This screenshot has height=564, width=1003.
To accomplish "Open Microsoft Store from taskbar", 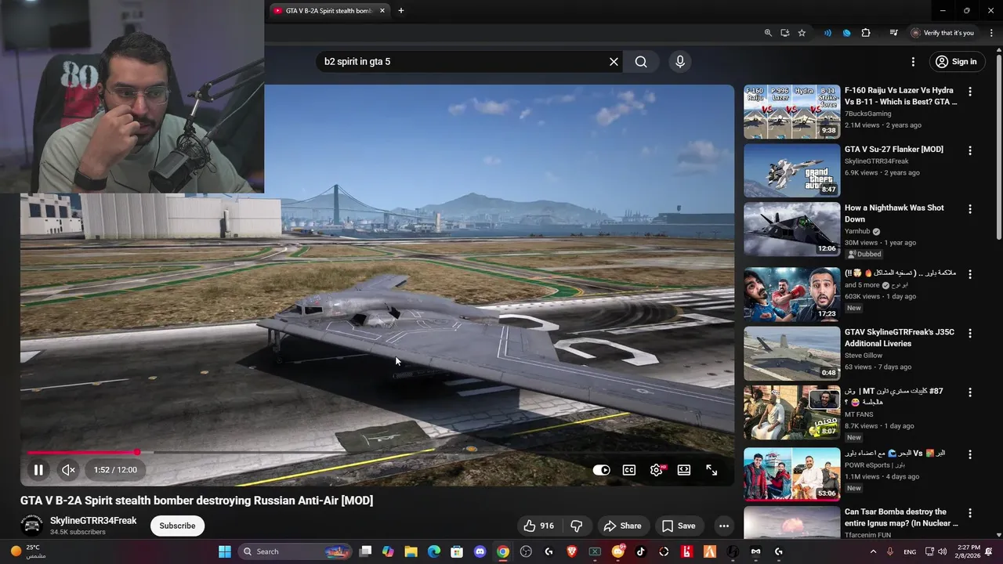I will pos(457,551).
